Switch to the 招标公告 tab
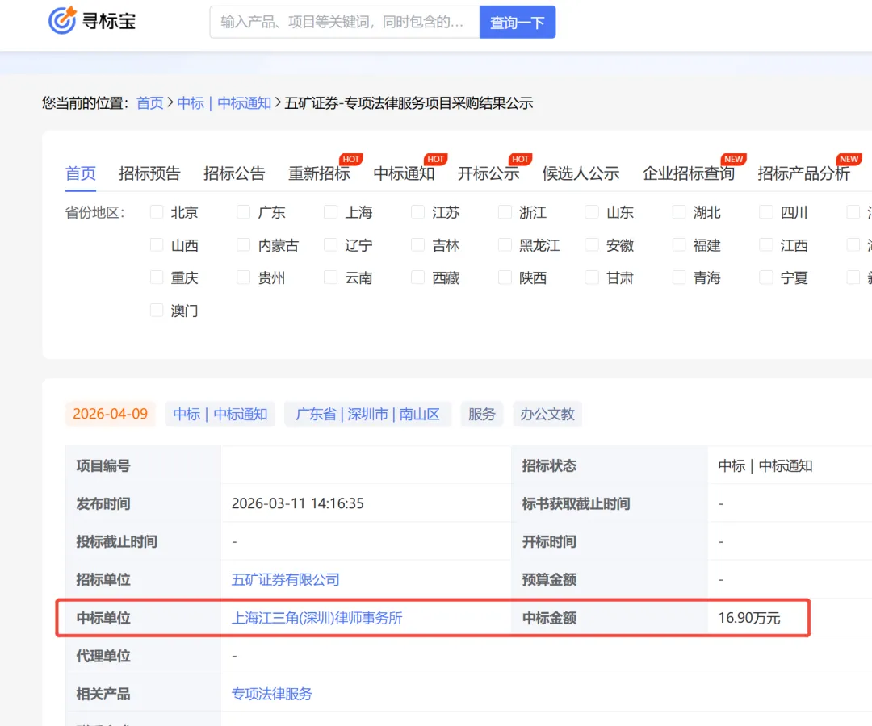872x726 pixels. click(234, 174)
